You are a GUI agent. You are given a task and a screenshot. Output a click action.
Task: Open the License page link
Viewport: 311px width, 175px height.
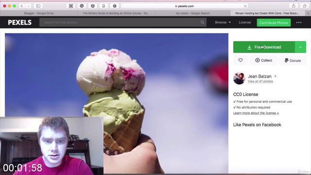tap(245, 22)
